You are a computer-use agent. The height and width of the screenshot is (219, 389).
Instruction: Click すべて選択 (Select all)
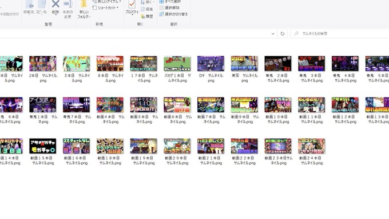(x=170, y=2)
